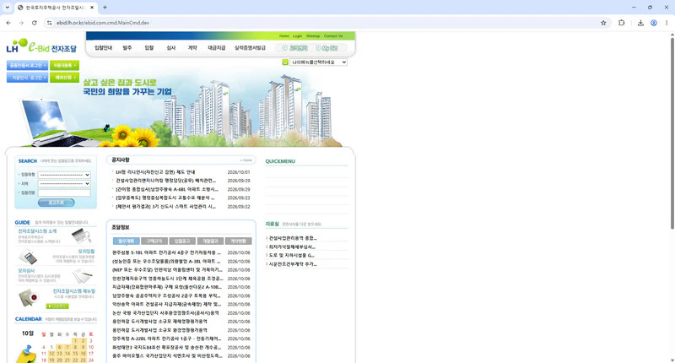This screenshot has width=675, height=363.
Task: Bookmark this page with star icon
Action: click(603, 23)
